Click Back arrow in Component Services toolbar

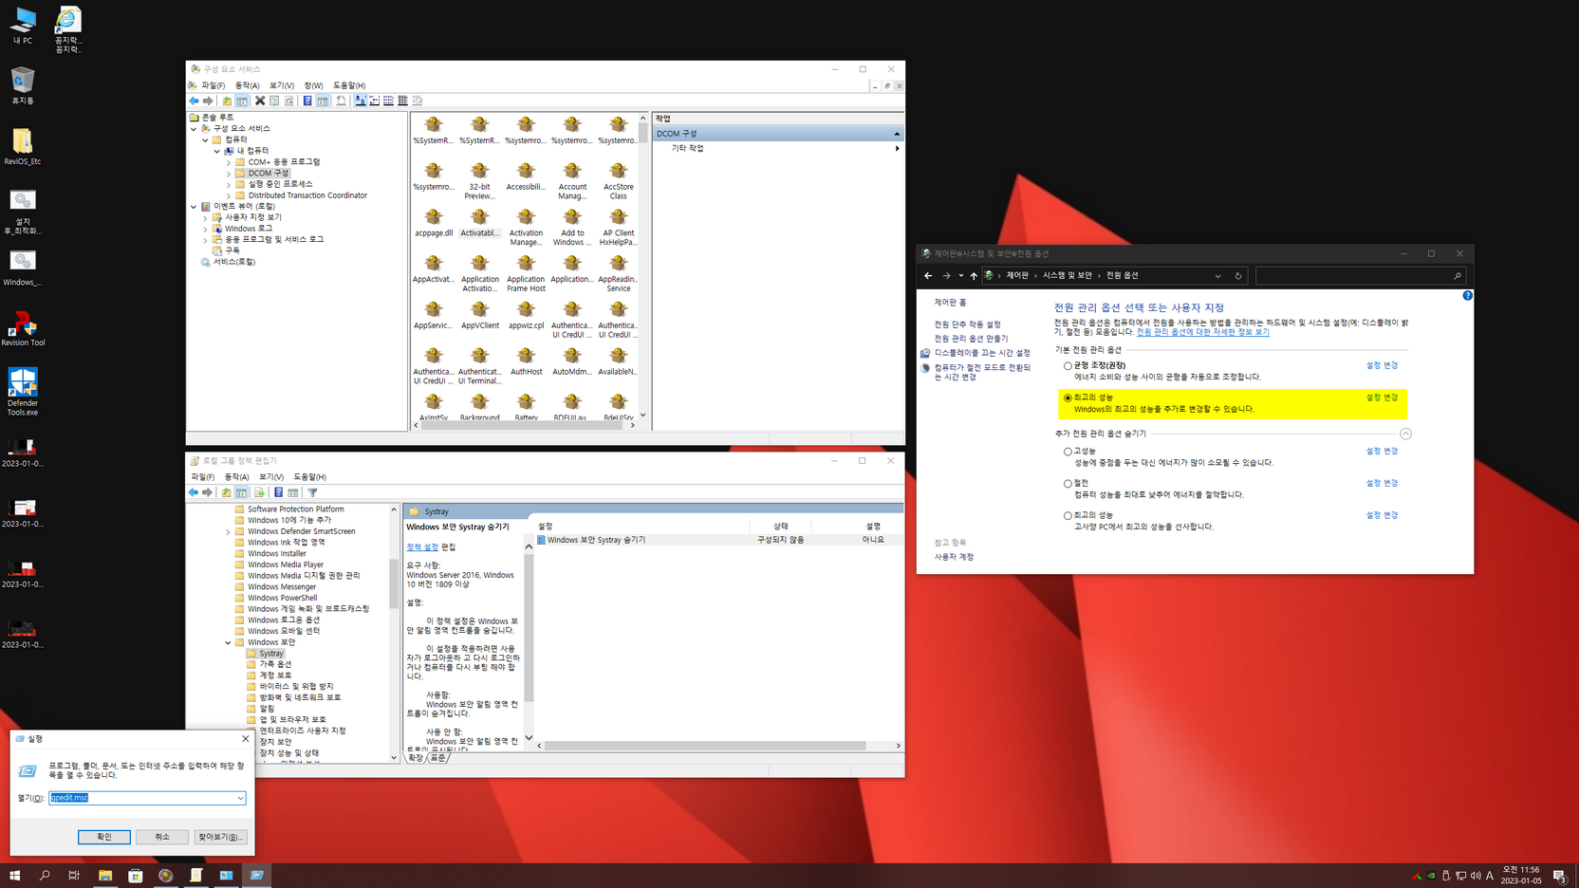coord(194,101)
